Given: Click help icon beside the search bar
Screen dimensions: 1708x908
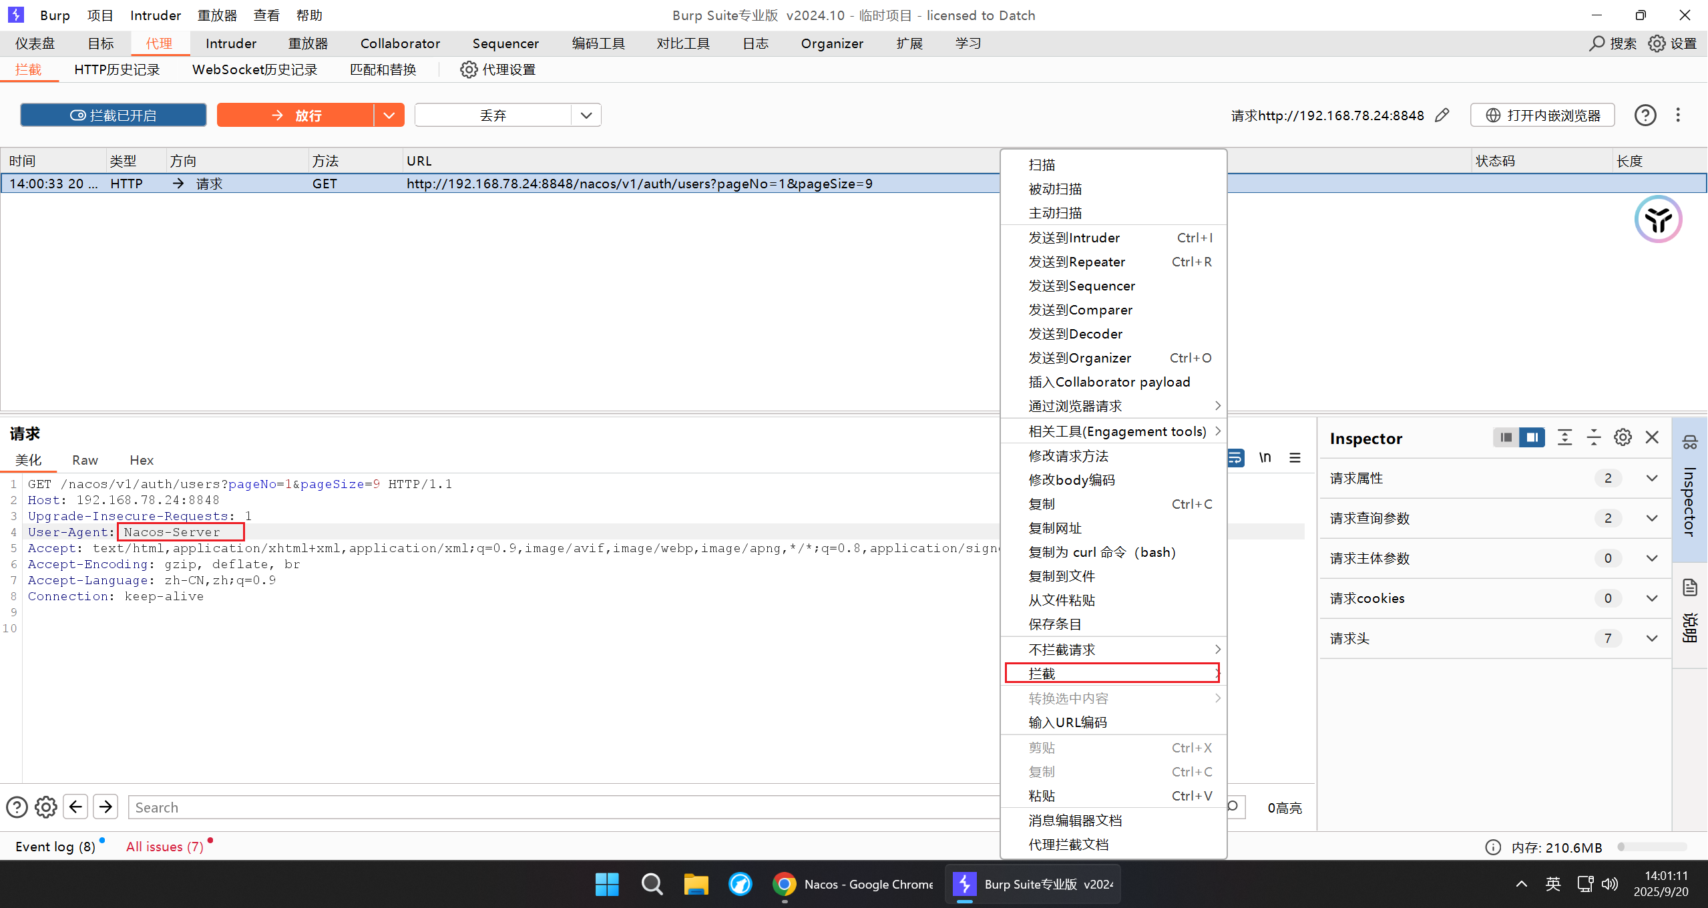Looking at the screenshot, I should click(17, 808).
